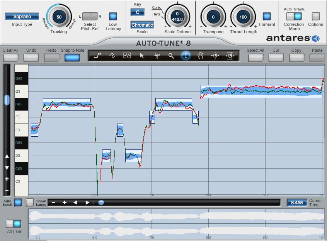Activate the Arrow selection tool
The height and width of the screenshot is (241, 327).
142,56
